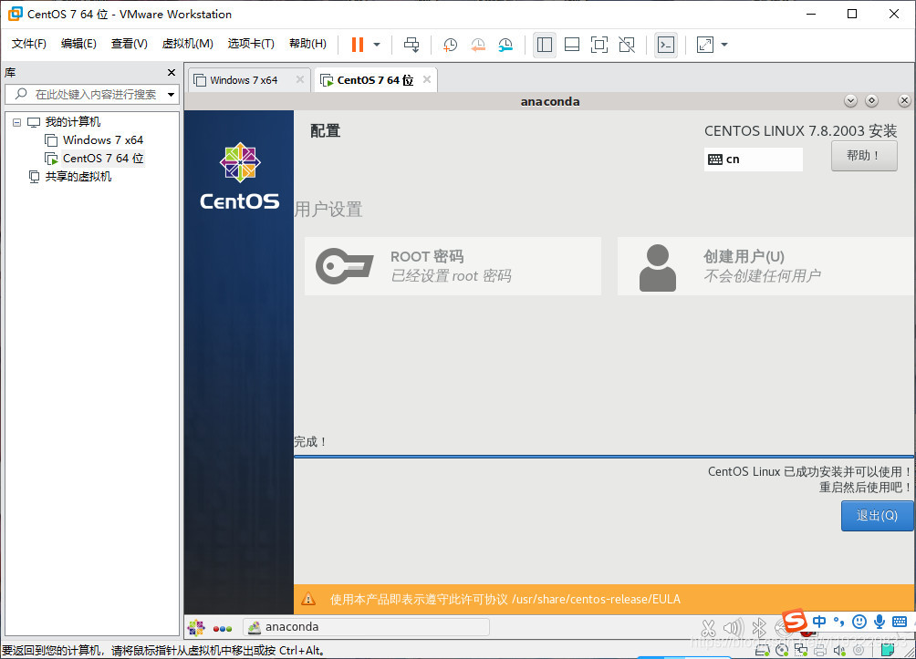
Task: Click the printer device status icon
Action: [819, 650]
